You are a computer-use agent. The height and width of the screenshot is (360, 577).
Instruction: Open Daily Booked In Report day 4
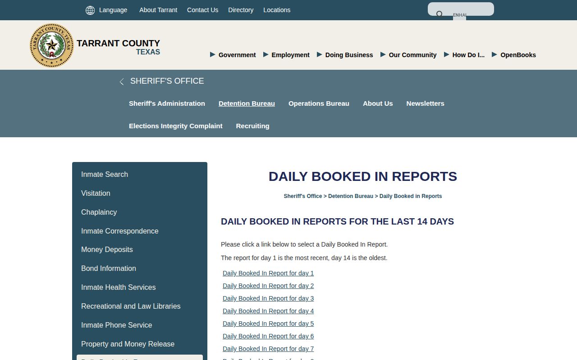(268, 311)
